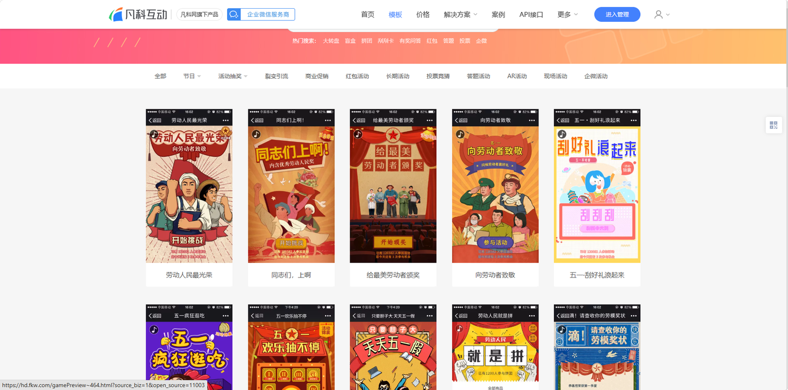Open the 案例 nav item
Image resolution: width=788 pixels, height=390 pixels.
(499, 15)
